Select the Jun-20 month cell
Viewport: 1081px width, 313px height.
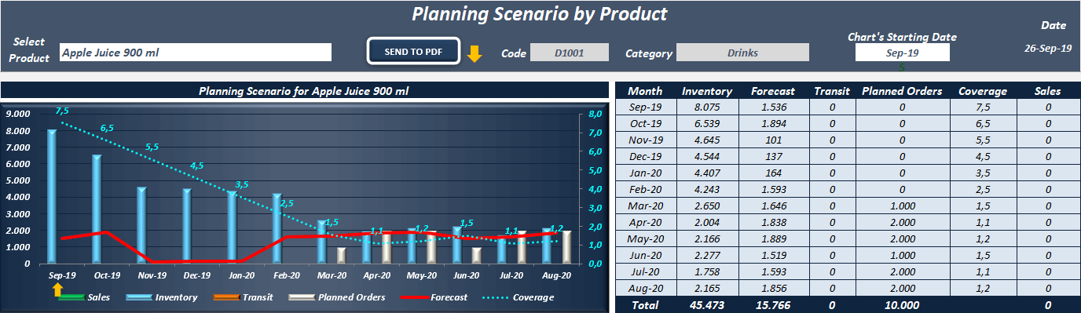[x=645, y=255]
